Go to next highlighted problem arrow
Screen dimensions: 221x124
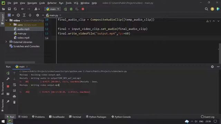pyautogui.click(x=218, y=21)
